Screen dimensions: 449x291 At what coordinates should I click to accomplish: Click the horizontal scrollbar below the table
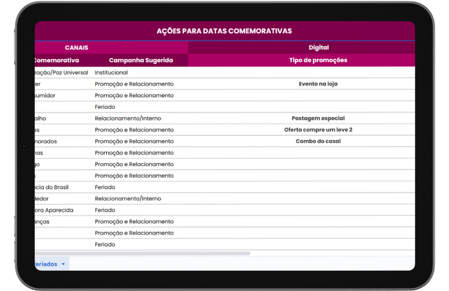tap(141, 253)
